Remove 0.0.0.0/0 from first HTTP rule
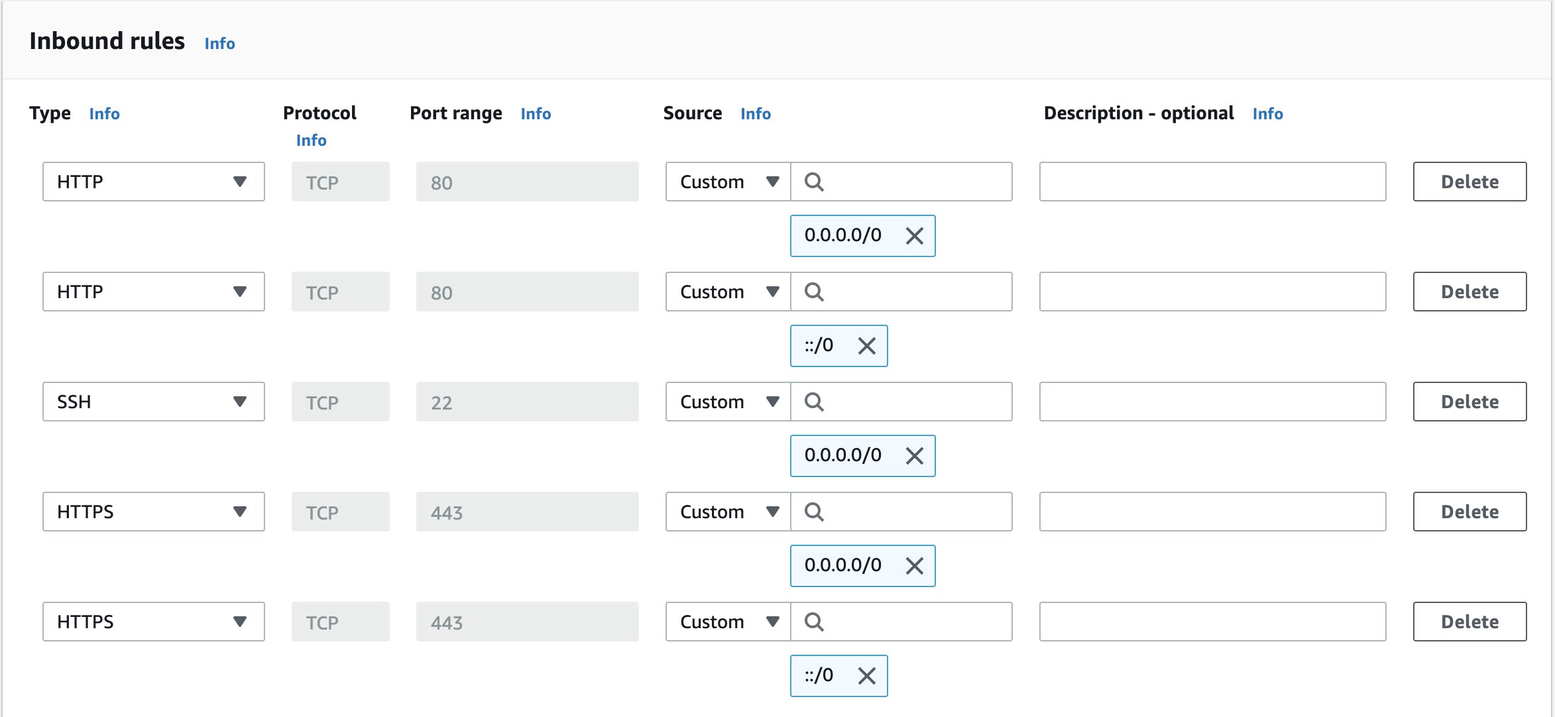Image resolution: width=1555 pixels, height=717 pixels. coord(914,236)
